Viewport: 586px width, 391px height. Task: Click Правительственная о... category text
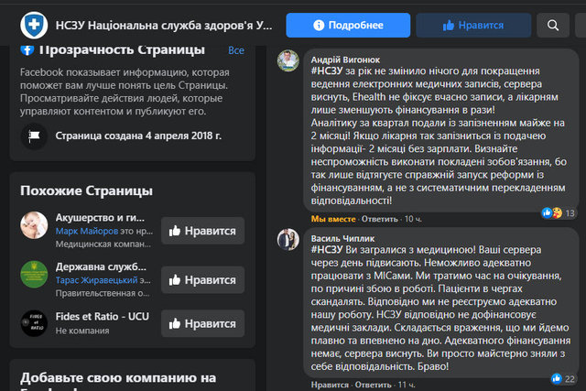tap(103, 293)
